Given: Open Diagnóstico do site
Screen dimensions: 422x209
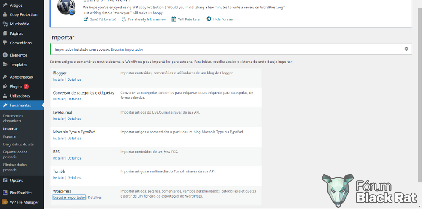Looking at the screenshot, I should coord(18,144).
